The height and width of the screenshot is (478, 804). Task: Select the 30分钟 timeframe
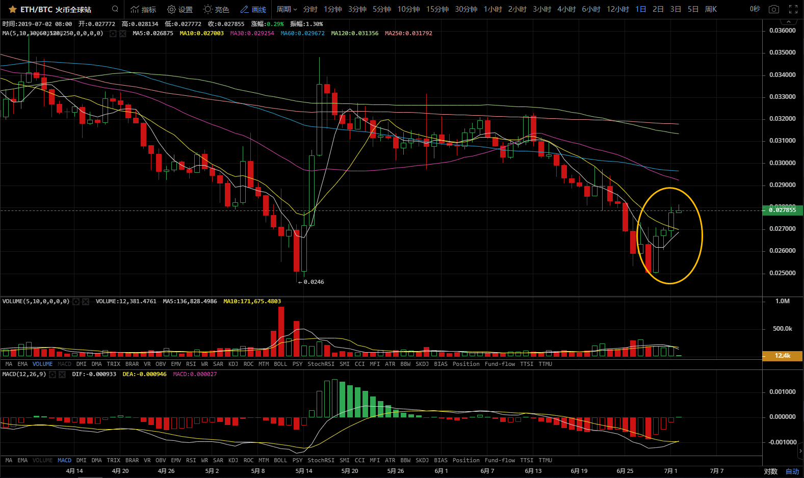point(466,9)
